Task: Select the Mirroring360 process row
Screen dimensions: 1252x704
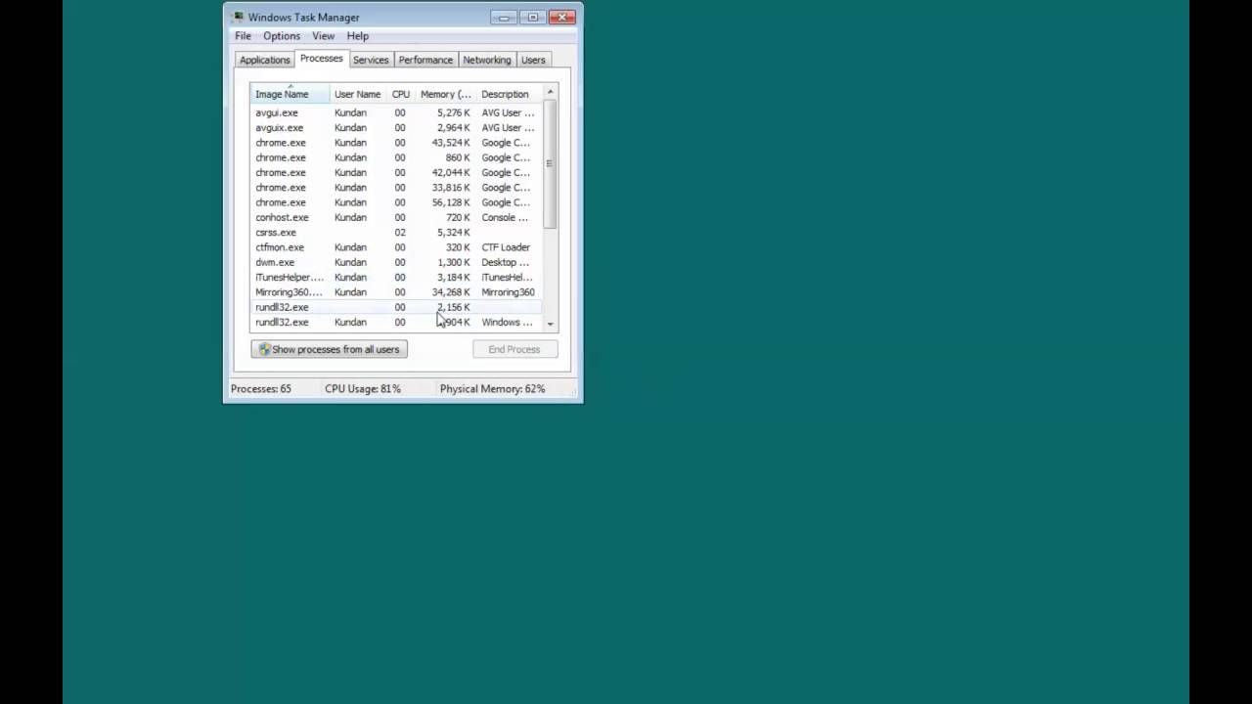Action: (x=397, y=292)
